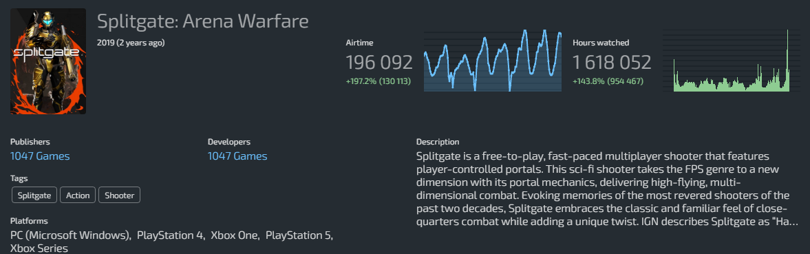
Task: Click the Tags heading label
Action: 19,178
